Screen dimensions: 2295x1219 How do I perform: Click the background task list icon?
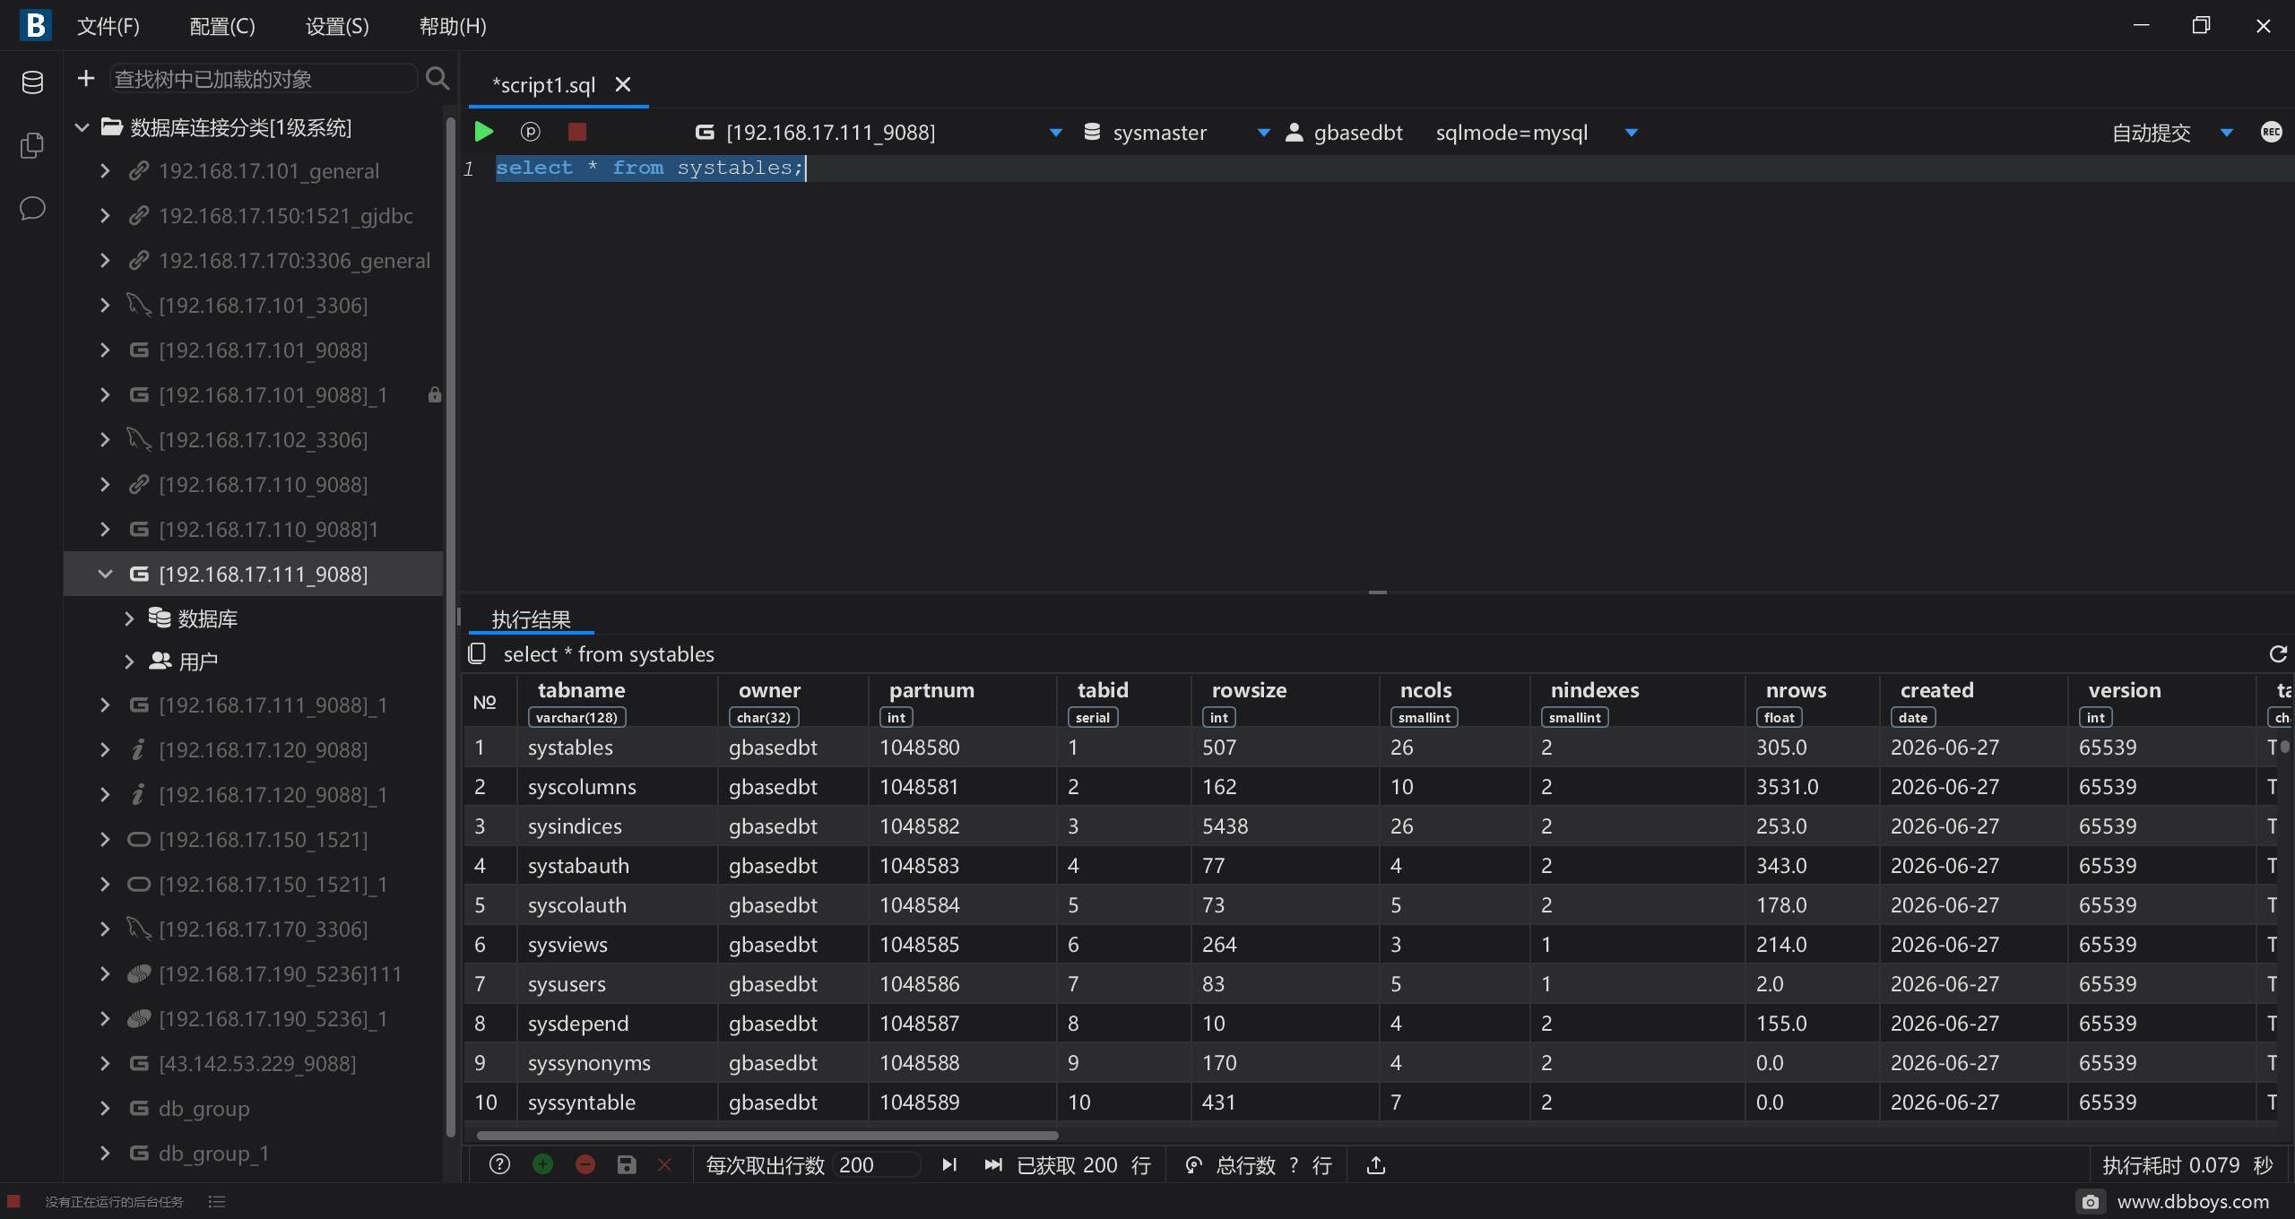tap(217, 1202)
